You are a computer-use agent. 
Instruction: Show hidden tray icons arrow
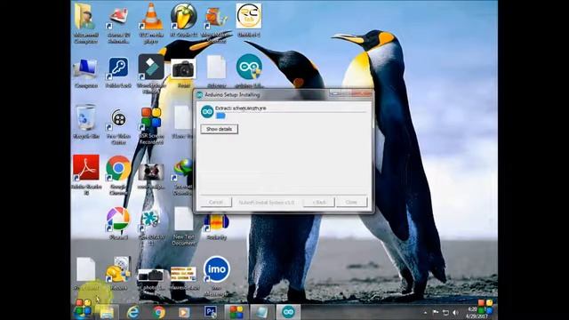coord(425,312)
